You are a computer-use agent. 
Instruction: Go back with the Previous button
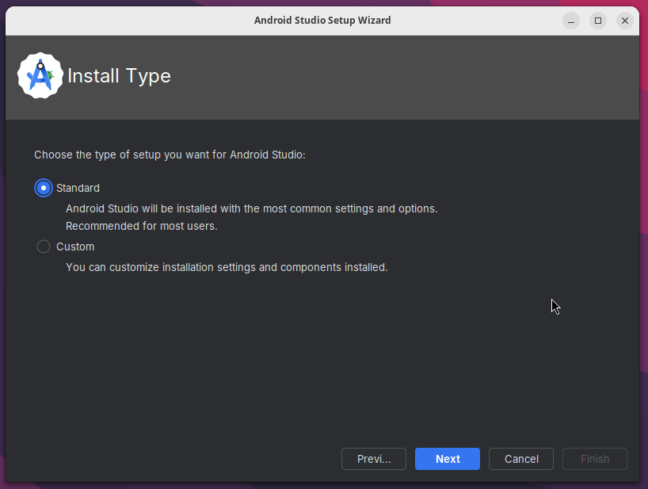373,459
